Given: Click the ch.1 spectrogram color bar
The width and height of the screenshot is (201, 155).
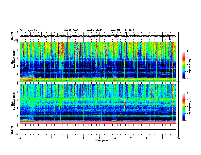Looking at the screenshot, I should coord(184,65).
